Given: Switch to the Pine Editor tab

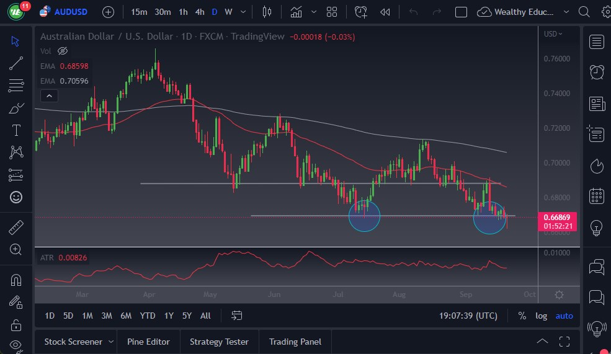Looking at the screenshot, I should tap(149, 342).
